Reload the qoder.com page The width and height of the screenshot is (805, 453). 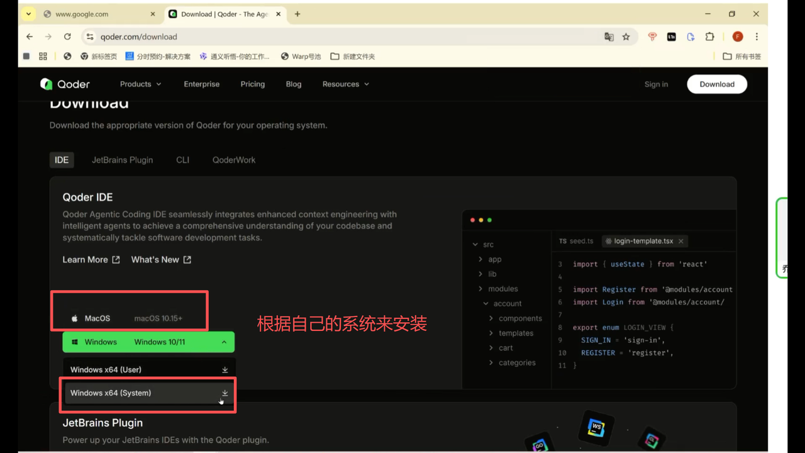(x=67, y=36)
